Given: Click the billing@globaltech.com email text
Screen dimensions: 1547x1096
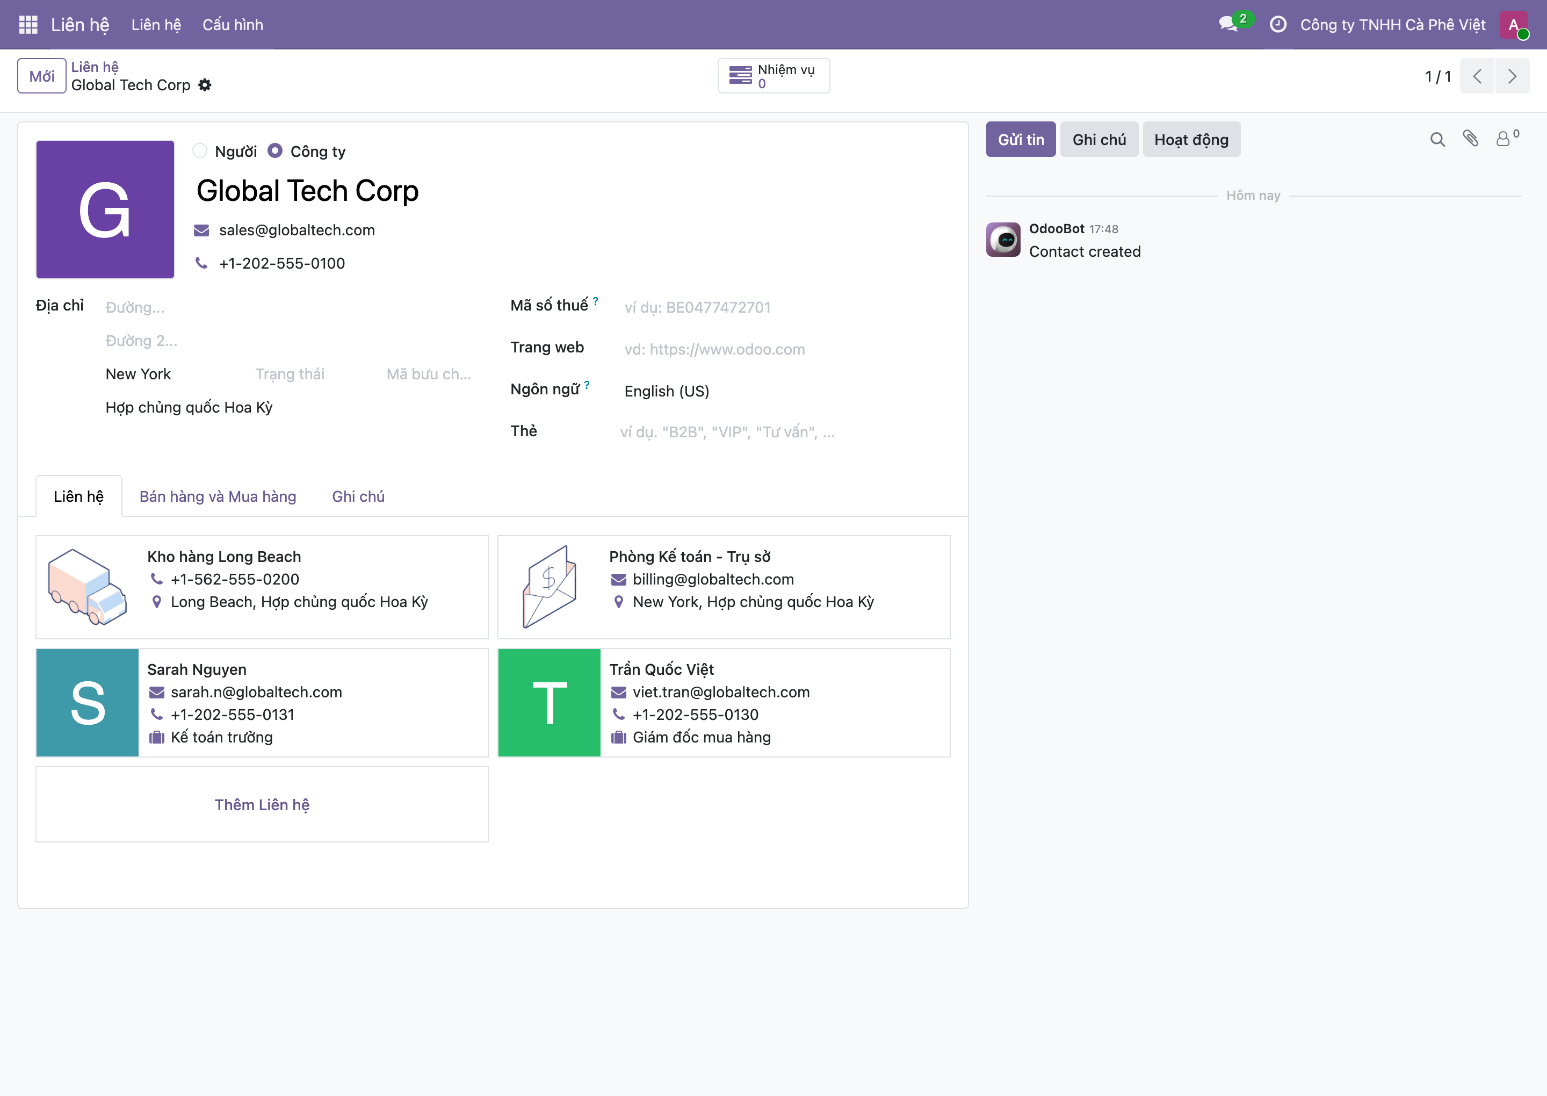Looking at the screenshot, I should click(x=713, y=580).
